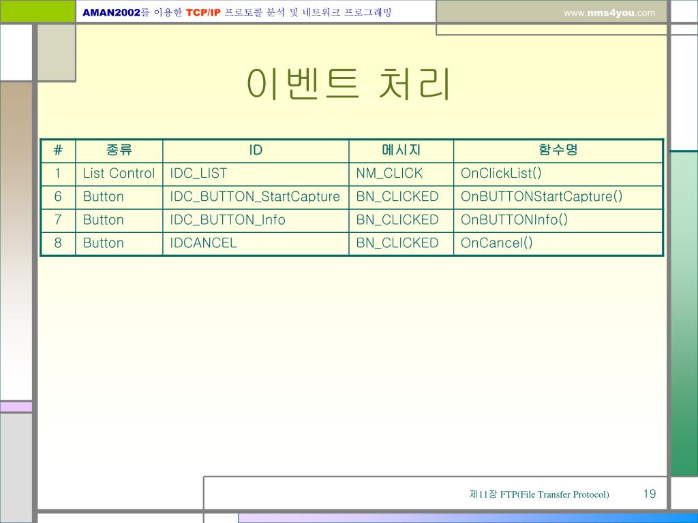Screen dimensions: 698x523
Task: Select the # column header
Action: [x=58, y=150]
